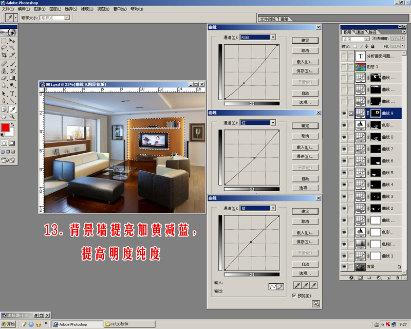Screen dimensions: 411x329
Task: Open channel dropdown showing 蓝
Action: click(x=273, y=208)
